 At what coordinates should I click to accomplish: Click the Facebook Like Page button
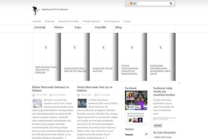click(133, 107)
